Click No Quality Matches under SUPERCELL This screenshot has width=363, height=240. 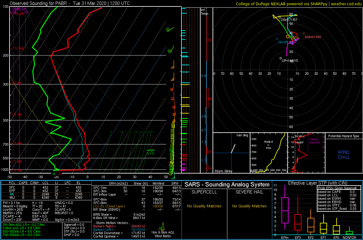coord(204,206)
